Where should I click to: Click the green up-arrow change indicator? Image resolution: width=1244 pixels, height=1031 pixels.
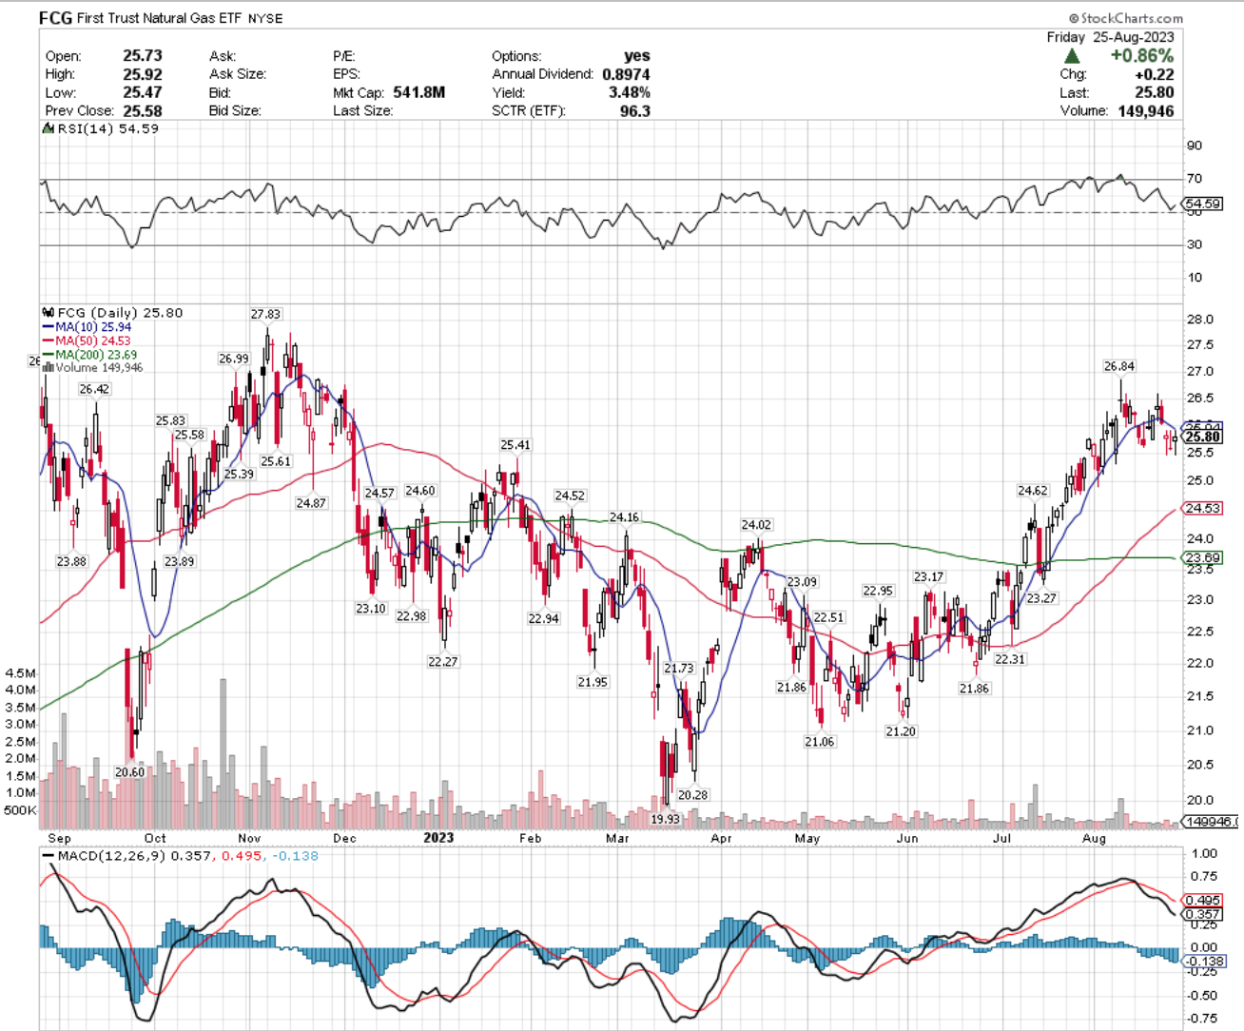tap(1072, 56)
